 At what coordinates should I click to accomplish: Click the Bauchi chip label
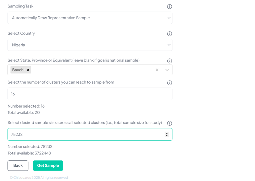click(x=18, y=70)
